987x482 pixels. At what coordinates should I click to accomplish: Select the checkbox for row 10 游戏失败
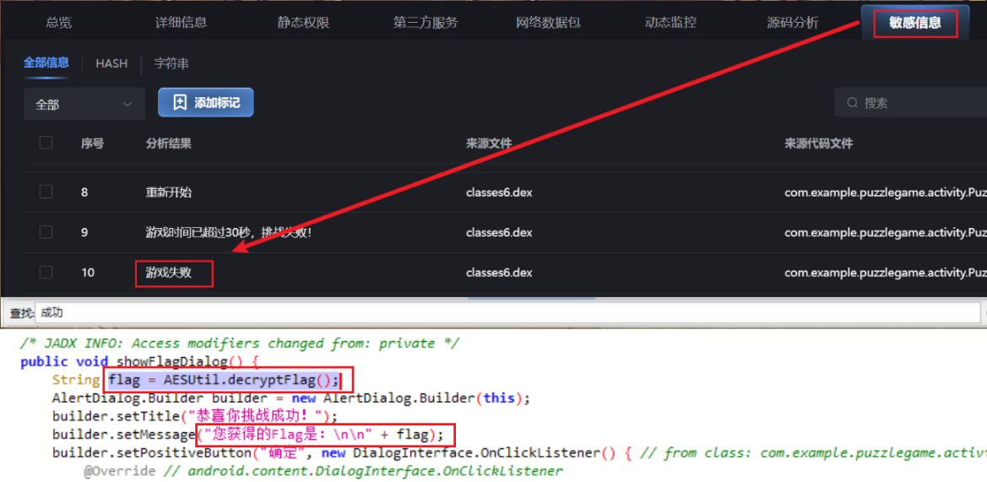46,273
